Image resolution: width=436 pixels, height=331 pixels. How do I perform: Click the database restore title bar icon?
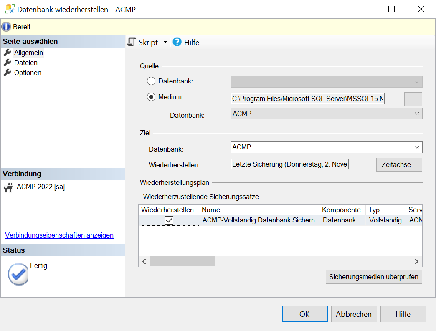click(x=10, y=9)
